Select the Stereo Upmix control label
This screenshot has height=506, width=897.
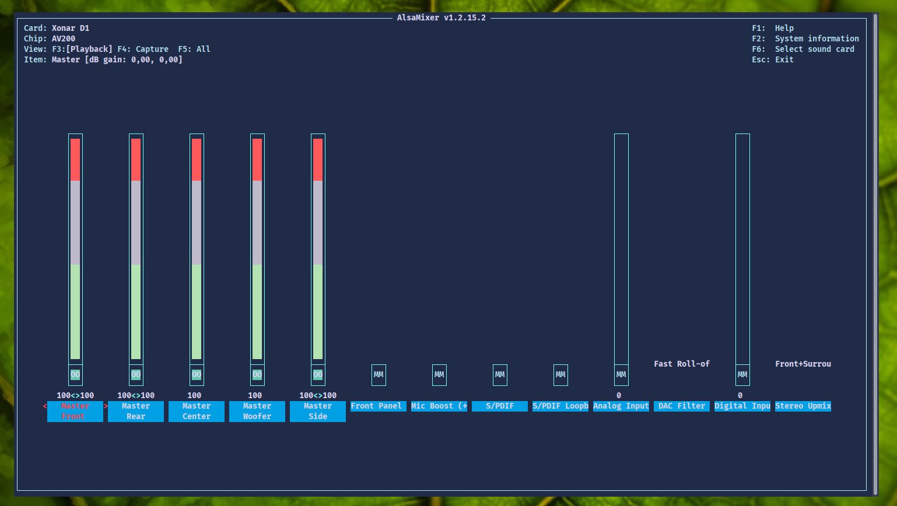click(x=803, y=406)
